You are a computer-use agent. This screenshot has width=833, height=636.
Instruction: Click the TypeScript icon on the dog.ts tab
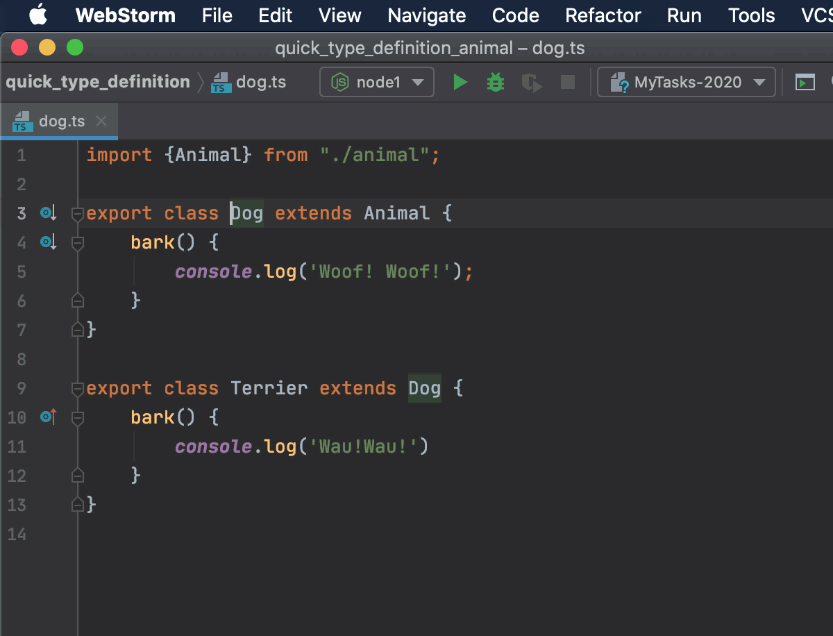(22, 120)
